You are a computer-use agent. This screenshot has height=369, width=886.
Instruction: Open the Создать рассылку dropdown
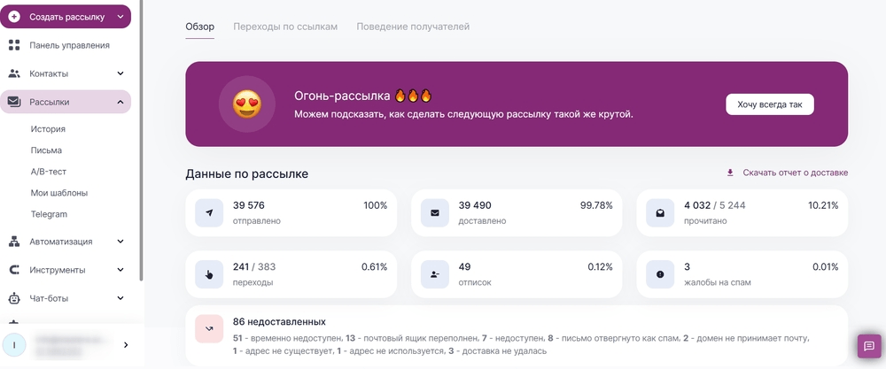[120, 16]
